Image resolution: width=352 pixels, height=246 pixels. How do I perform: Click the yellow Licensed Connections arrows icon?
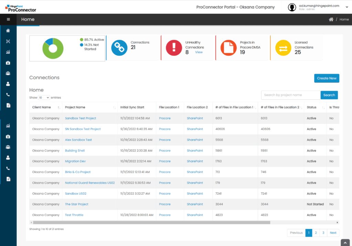pos(283,48)
